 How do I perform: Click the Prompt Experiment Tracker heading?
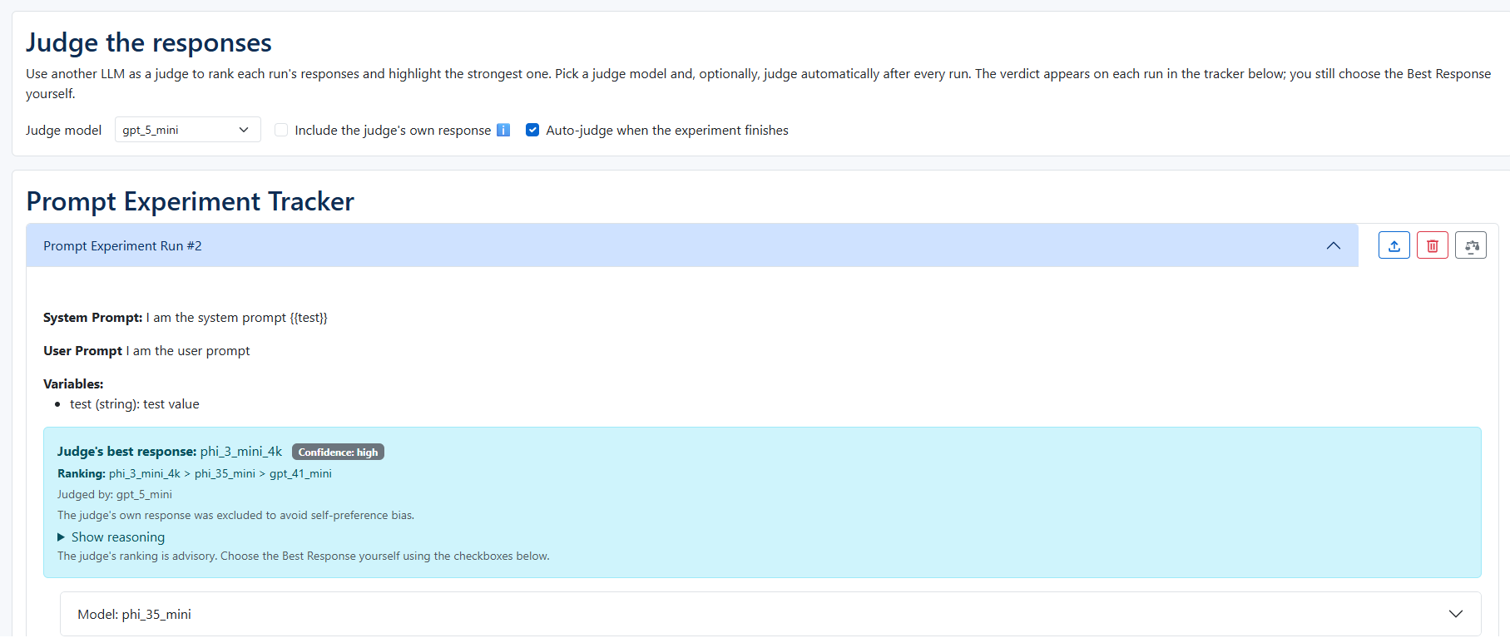click(191, 201)
